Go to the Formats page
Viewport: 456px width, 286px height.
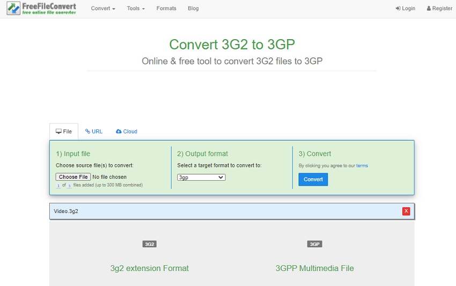(166, 9)
